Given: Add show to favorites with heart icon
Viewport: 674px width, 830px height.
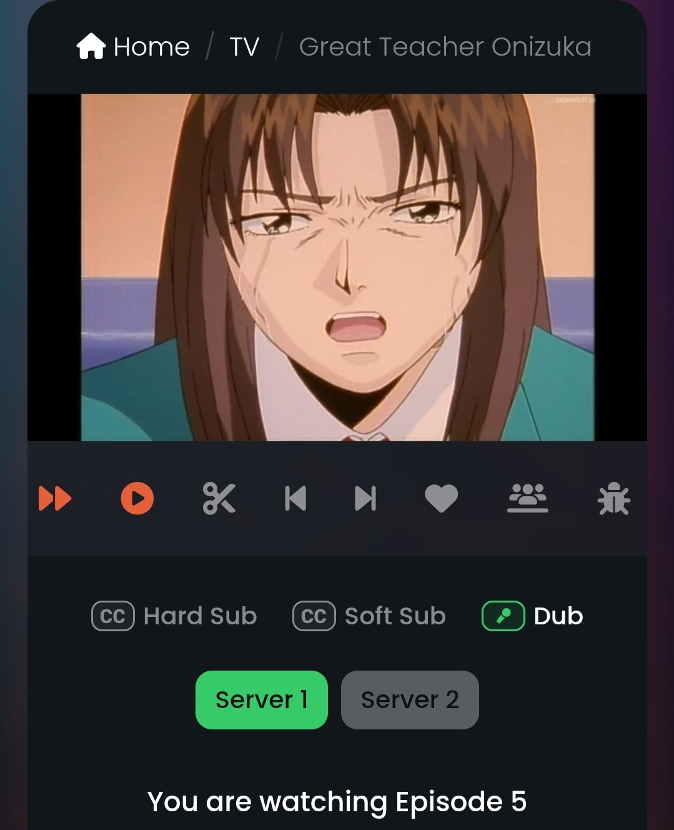Looking at the screenshot, I should [442, 499].
